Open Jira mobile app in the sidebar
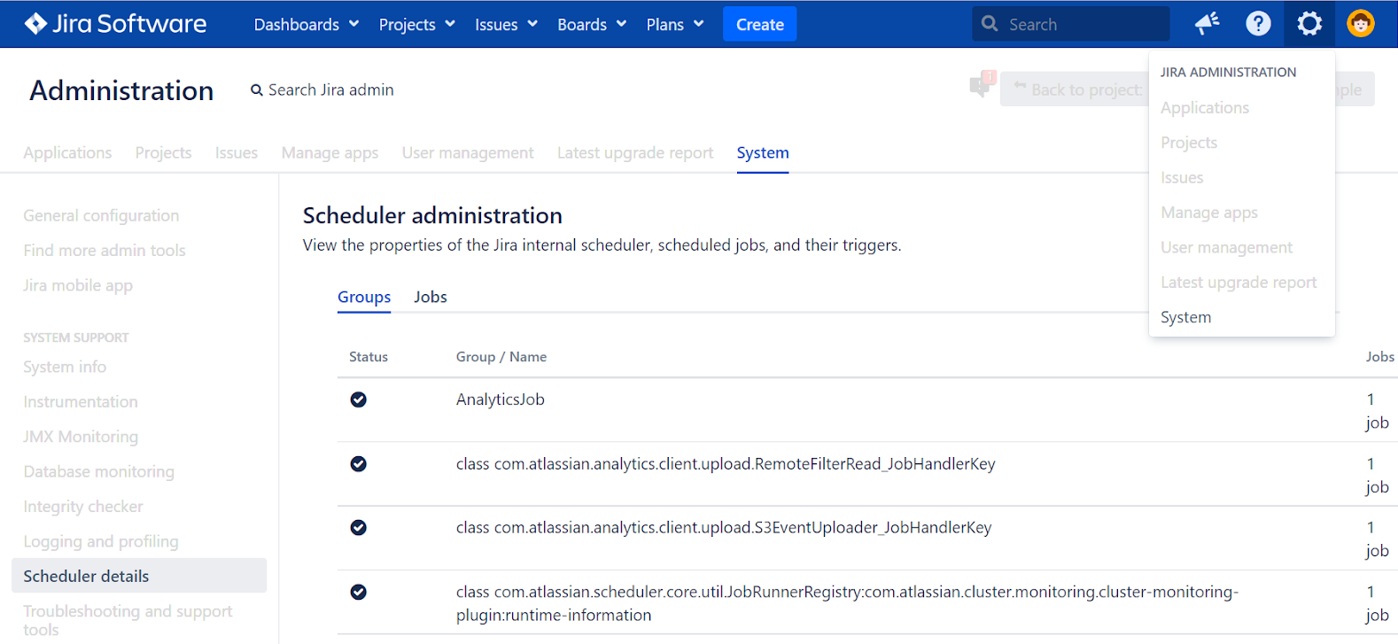This screenshot has height=644, width=1398. tap(78, 285)
